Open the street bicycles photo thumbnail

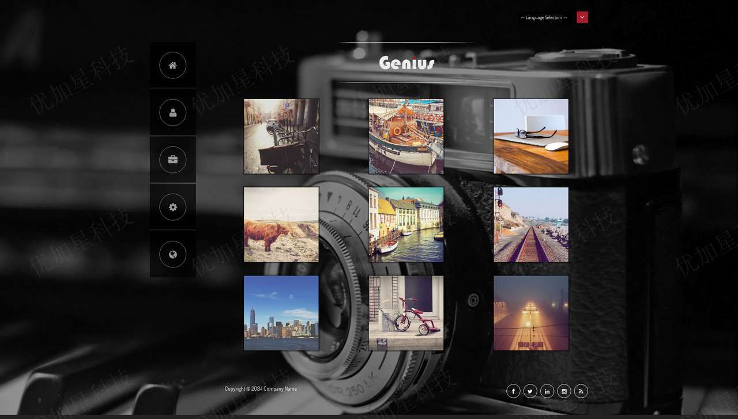coord(281,136)
